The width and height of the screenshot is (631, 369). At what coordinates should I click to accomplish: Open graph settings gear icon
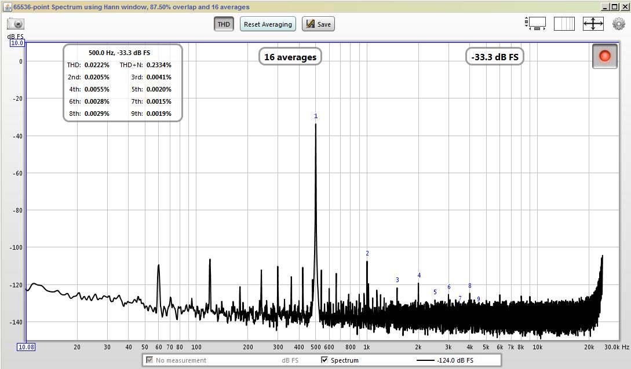point(618,24)
